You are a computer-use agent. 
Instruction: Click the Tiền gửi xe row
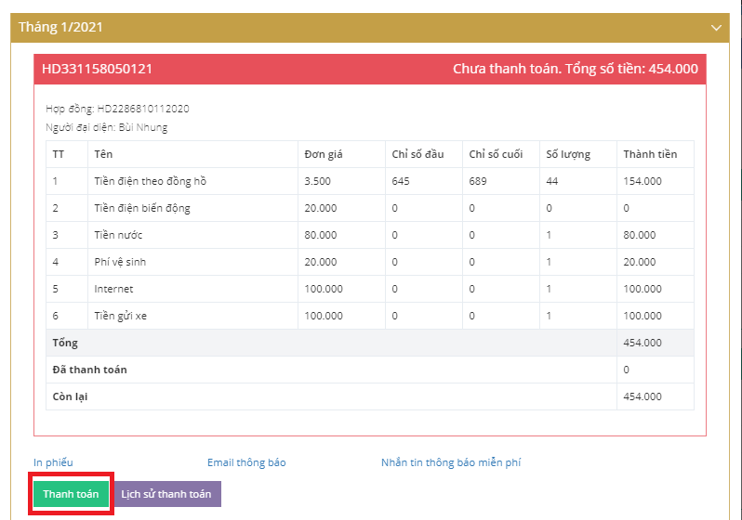[121, 316]
